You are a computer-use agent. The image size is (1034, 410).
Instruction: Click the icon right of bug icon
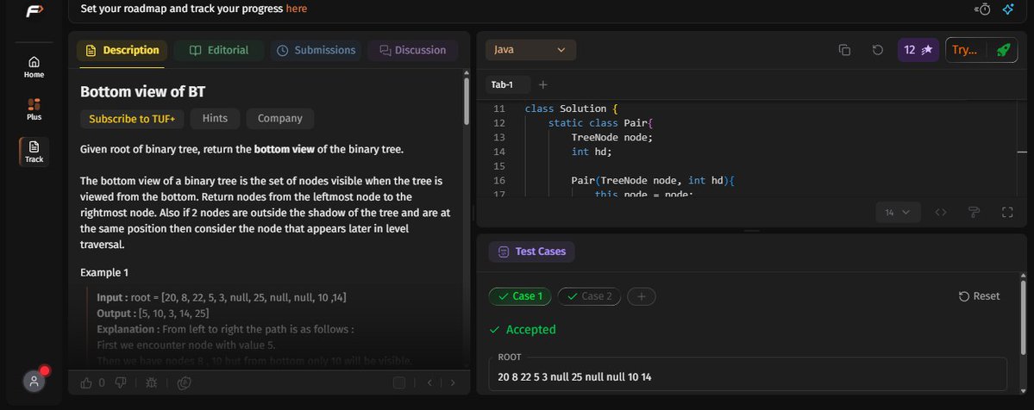(x=184, y=382)
